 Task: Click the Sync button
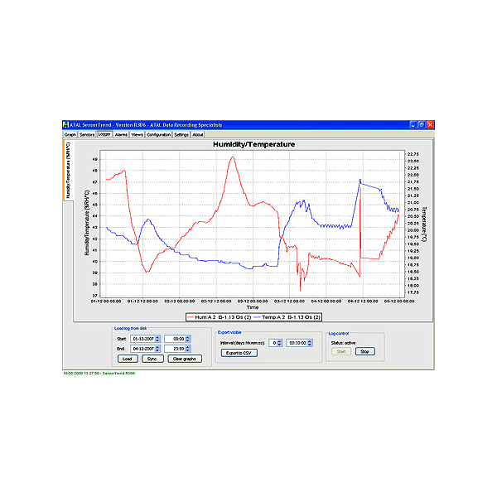pos(152,359)
